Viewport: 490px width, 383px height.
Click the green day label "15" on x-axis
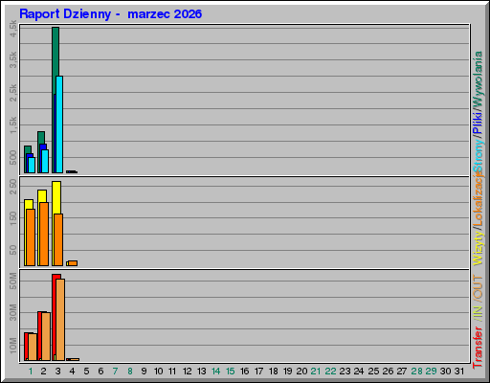[231, 372]
